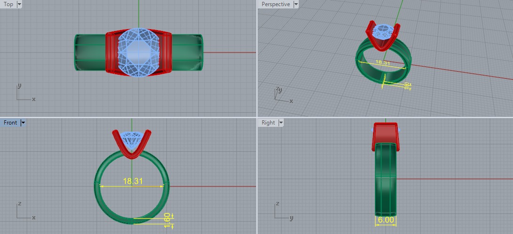This screenshot has width=513, height=234.
Task: Activate the Top viewport title label
Action: click(x=8, y=4)
